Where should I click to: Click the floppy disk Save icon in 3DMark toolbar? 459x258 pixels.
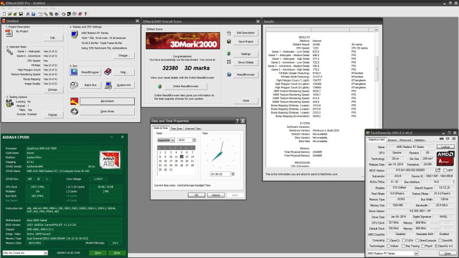[21, 14]
